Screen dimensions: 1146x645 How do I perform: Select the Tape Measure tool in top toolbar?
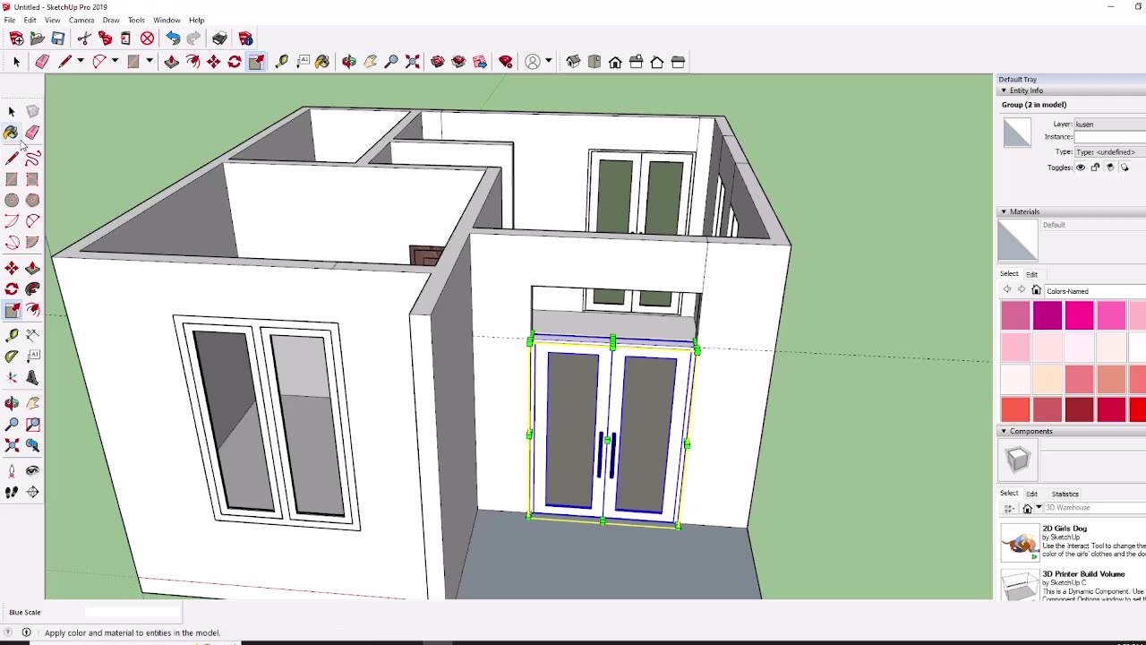(281, 62)
